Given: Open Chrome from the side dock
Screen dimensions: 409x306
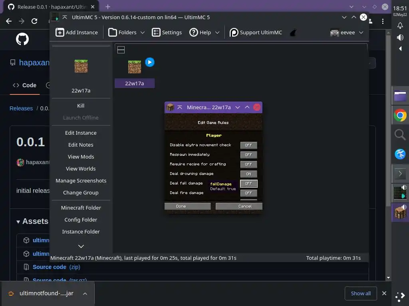Looking at the screenshot, I should point(400,115).
